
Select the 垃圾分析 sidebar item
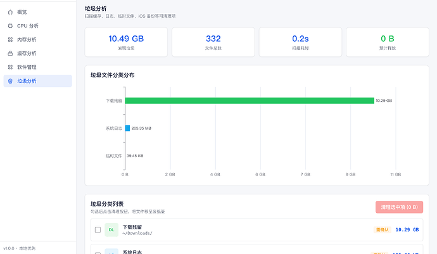click(x=37, y=81)
